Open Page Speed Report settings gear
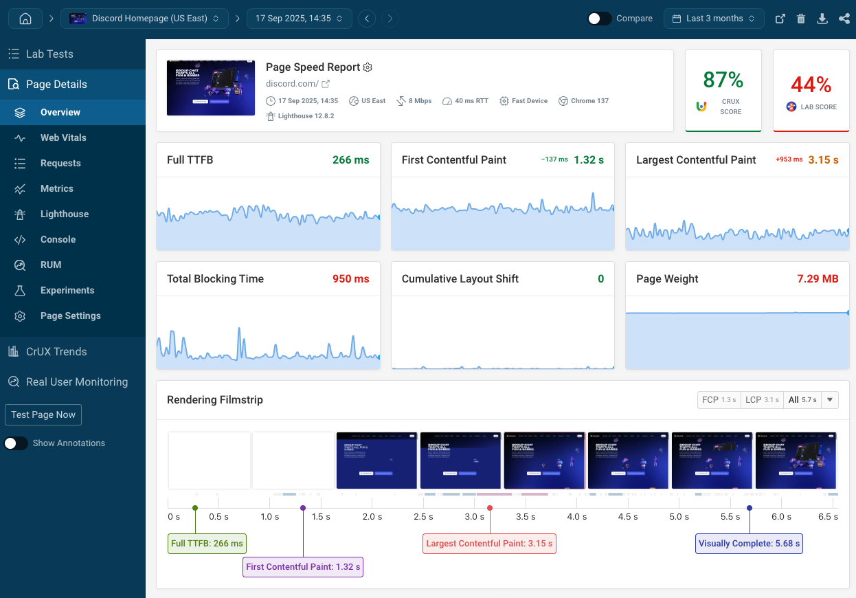 click(x=368, y=67)
